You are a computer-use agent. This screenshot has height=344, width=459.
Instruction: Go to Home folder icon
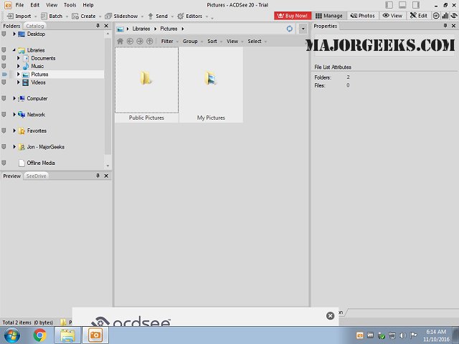tap(120, 42)
